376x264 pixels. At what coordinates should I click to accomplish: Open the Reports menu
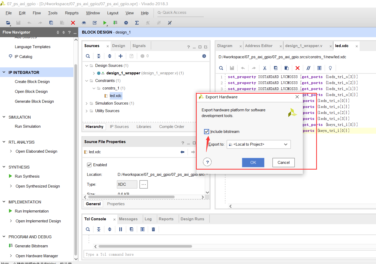pos(72,13)
